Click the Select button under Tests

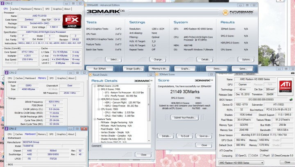[114, 59]
